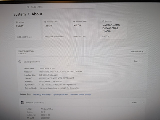Click the Intel(R) UHD Graphics 630 text
The height and width of the screenshot is (120, 160).
(x=54, y=37)
